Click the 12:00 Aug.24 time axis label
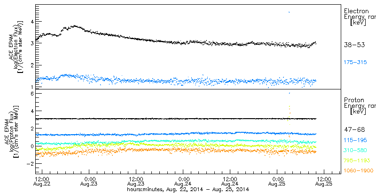Screen dimensions: 376x193 click(x=230, y=181)
